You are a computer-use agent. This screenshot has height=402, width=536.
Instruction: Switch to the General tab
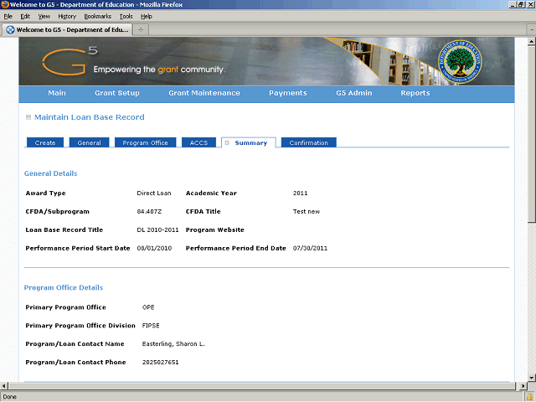pos(90,143)
